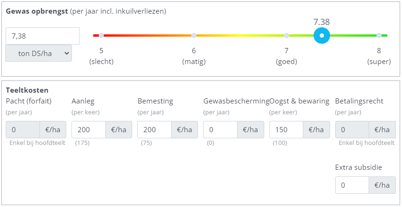Set yield slider to the 6 (matig) mark
Image resolution: width=402 pixels, height=207 pixels.
coord(194,35)
